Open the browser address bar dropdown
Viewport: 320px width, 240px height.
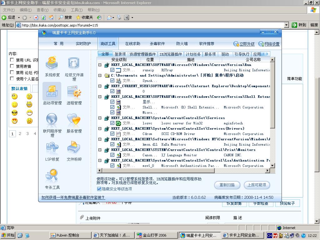point(287,25)
